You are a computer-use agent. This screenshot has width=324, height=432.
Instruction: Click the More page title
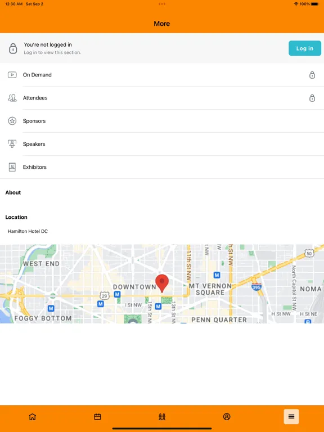pyautogui.click(x=162, y=24)
